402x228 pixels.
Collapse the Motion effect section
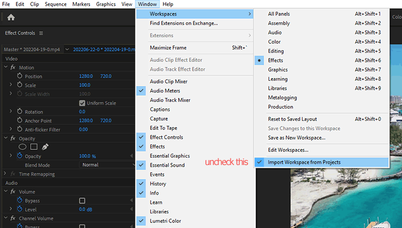6,67
